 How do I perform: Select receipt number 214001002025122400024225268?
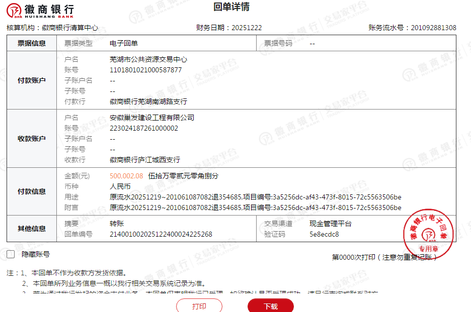point(161,234)
